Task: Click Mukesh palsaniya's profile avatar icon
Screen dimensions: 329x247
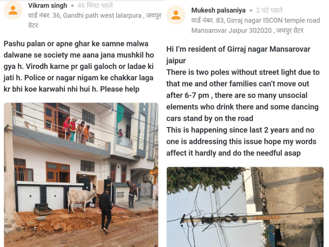Action: [x=176, y=15]
